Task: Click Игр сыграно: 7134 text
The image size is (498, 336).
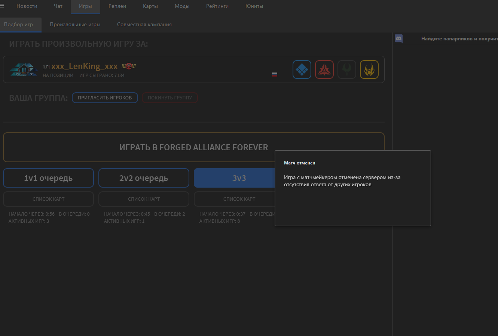Action: point(102,75)
